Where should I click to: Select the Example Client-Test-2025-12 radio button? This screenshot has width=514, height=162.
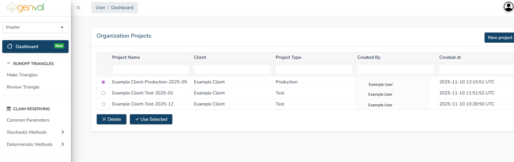103,104
